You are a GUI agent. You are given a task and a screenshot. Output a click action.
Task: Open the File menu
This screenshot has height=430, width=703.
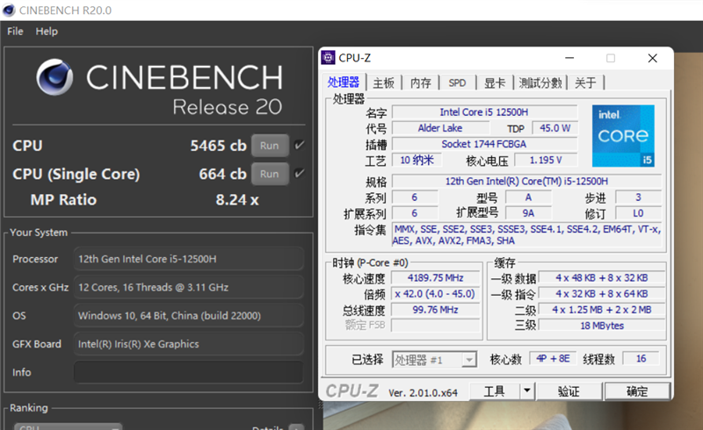(15, 32)
